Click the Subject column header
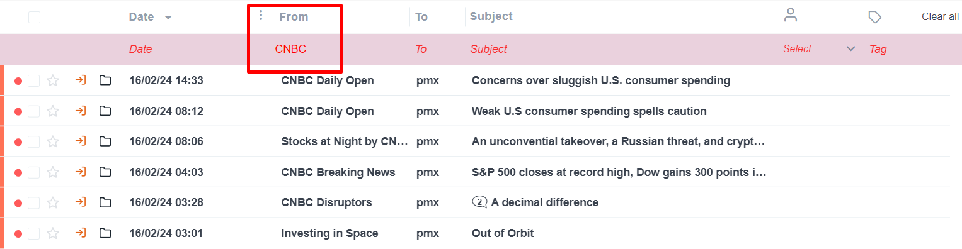Image resolution: width=962 pixels, height=249 pixels. click(491, 16)
